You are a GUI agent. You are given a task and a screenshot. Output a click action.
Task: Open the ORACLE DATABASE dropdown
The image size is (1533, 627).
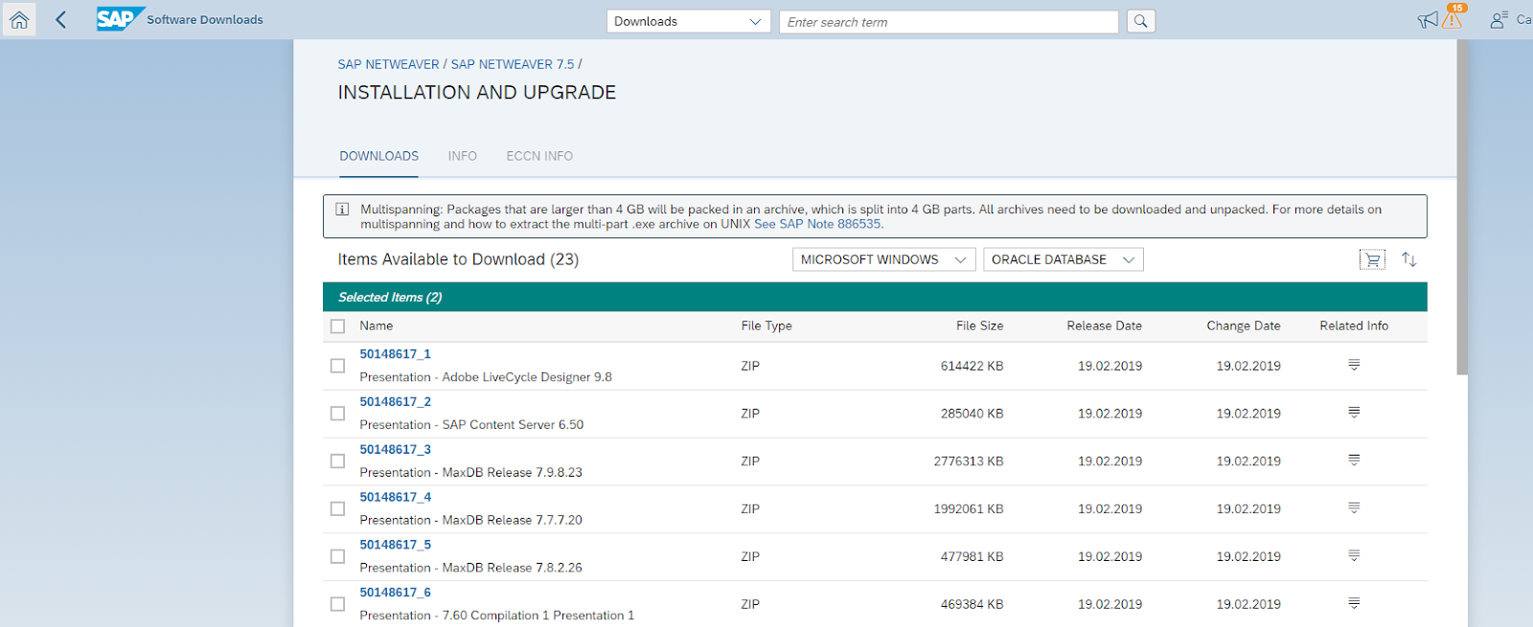point(1063,259)
